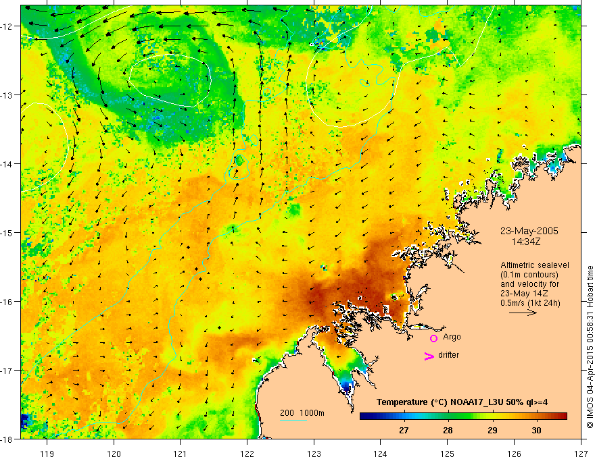Click the 'Altimetric sealevel' caption line
The image size is (595, 459).
pyautogui.click(x=535, y=265)
